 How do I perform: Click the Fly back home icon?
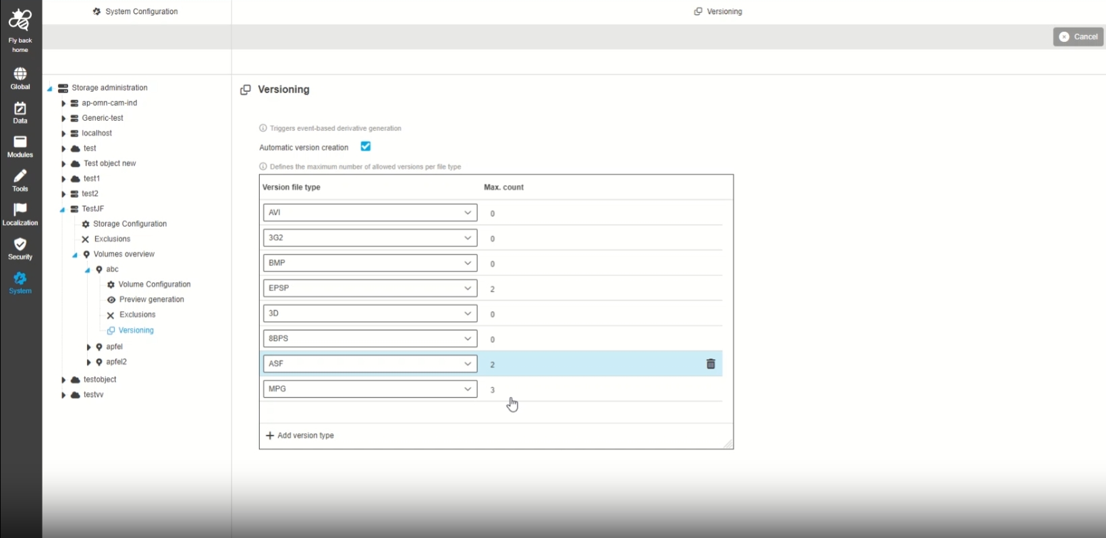coord(20,21)
